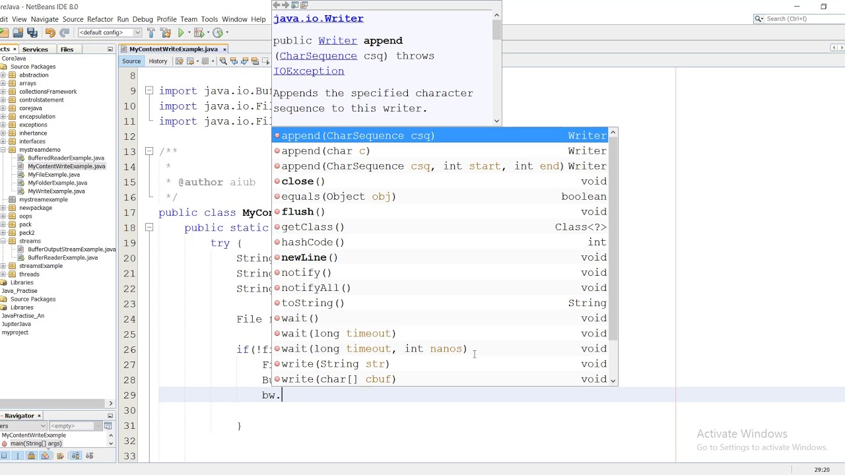Toggle Show Fields in Navigator

(x=4, y=456)
